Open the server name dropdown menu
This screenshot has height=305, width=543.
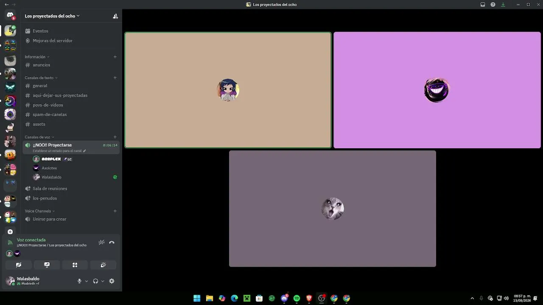tap(52, 16)
